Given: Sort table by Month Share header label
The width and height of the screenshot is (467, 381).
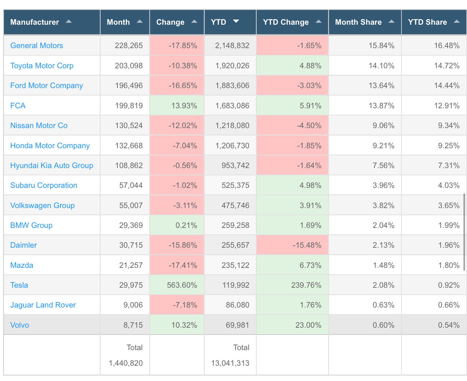Looking at the screenshot, I should point(358,22).
